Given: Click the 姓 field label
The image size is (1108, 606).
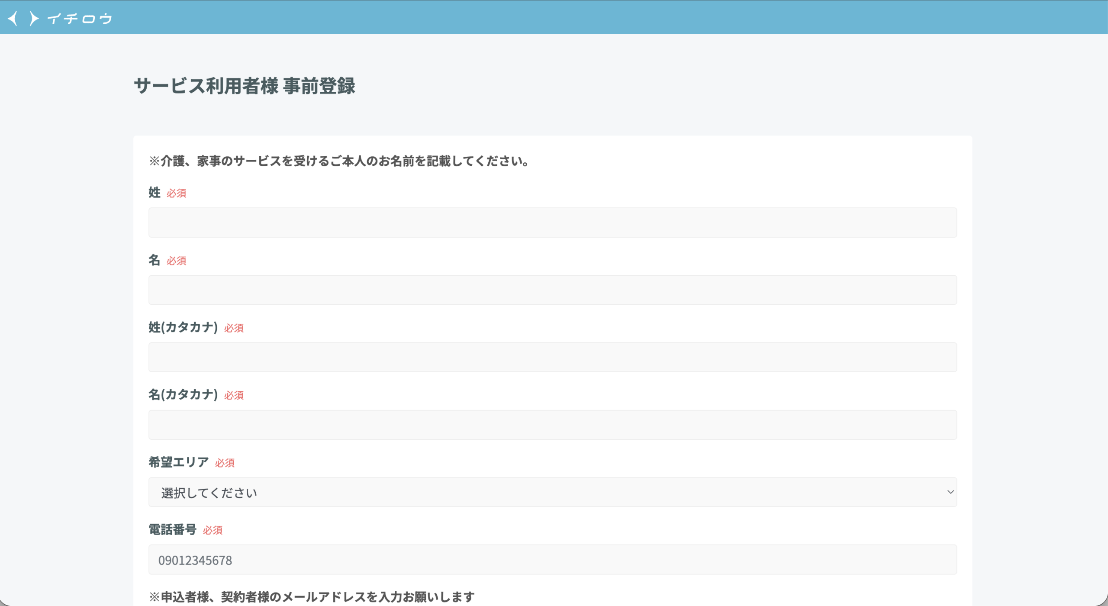Looking at the screenshot, I should coord(155,193).
